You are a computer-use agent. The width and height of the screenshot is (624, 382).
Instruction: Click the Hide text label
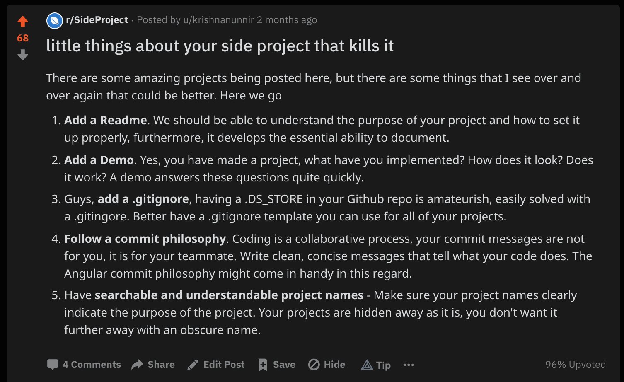[x=334, y=365]
